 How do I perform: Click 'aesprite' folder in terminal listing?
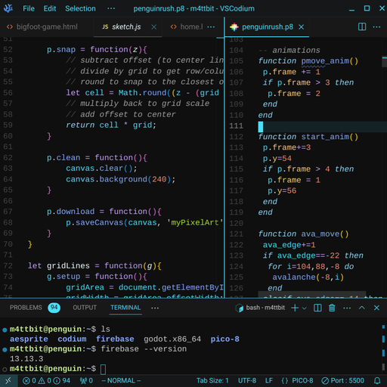[29, 339]
